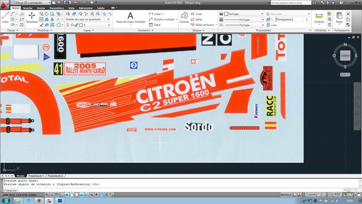
Task: Toggle grid display in status bar
Action: (57, 195)
